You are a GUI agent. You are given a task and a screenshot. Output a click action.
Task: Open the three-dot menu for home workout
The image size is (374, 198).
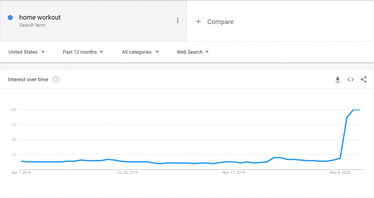178,21
